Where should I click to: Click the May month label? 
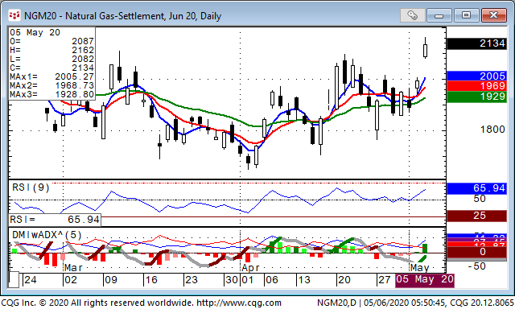point(420,268)
